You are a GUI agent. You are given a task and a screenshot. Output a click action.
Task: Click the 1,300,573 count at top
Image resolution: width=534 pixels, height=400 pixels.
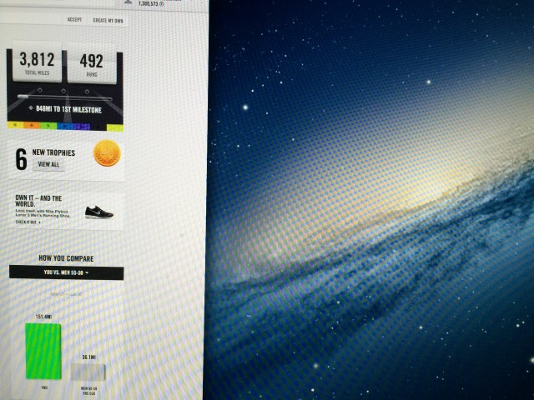coord(150,3)
